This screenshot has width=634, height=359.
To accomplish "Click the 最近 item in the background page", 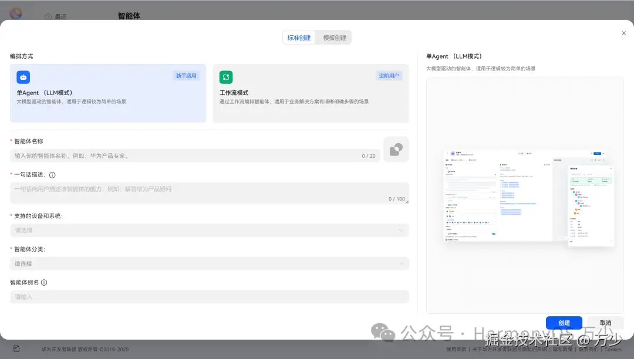I will pos(60,16).
